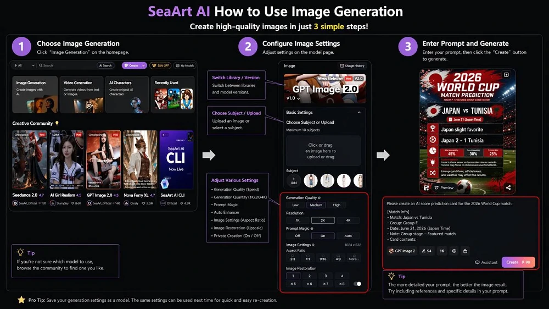
Task: Open the Image Generation card
Action: (35, 95)
